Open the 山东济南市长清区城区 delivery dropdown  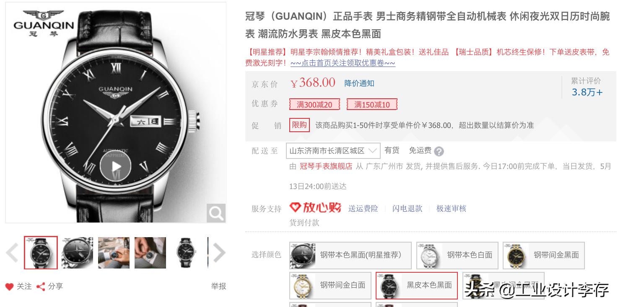tap(333, 151)
